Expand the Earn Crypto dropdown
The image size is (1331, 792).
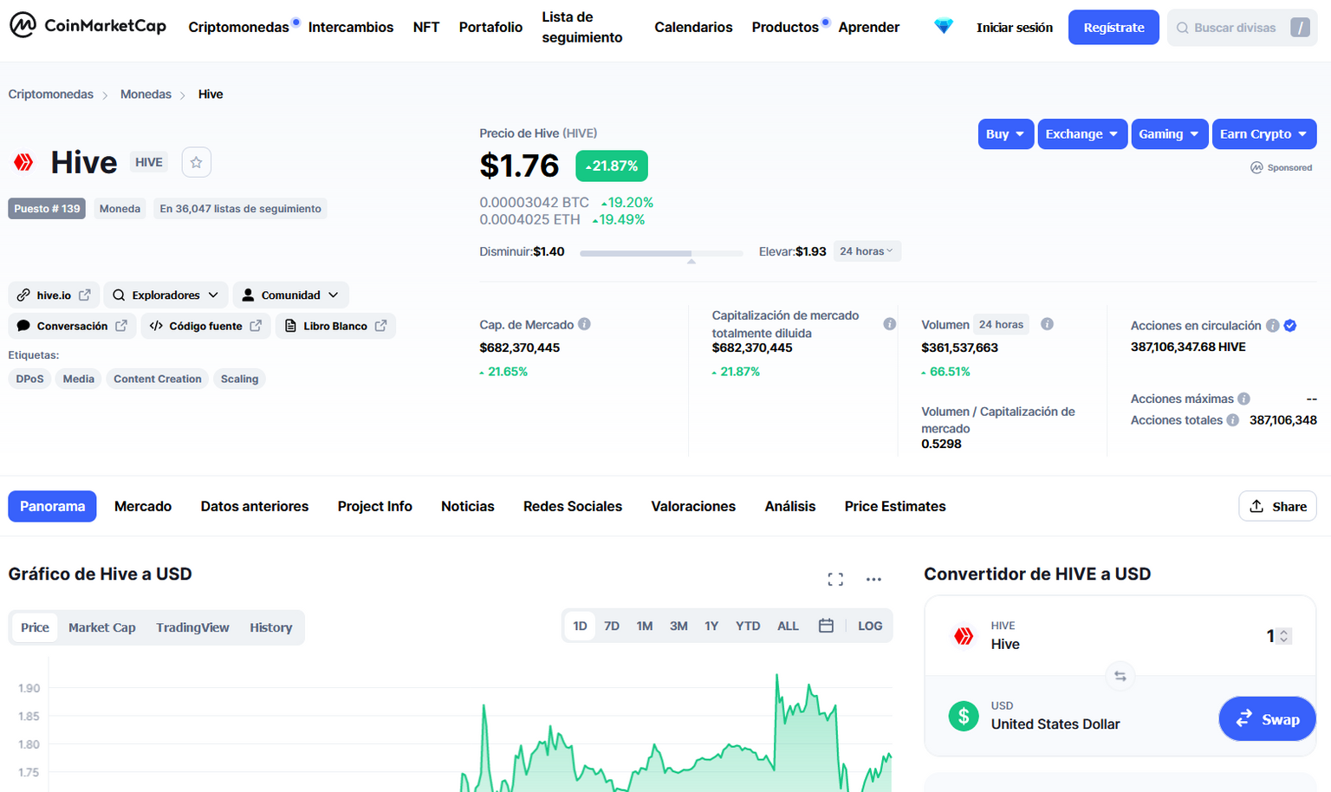click(x=1264, y=134)
